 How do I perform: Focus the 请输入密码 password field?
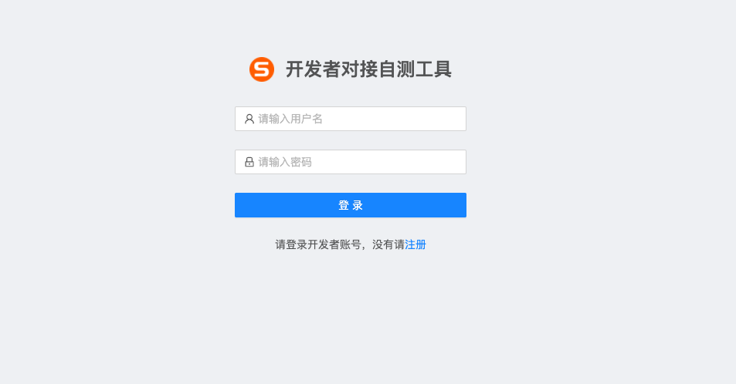[x=350, y=162]
